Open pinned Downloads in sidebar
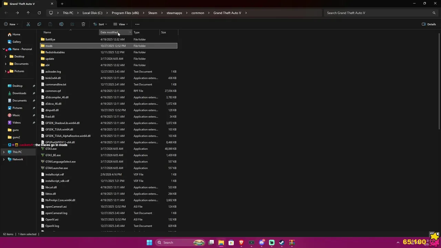The width and height of the screenshot is (441, 248). coord(19,93)
